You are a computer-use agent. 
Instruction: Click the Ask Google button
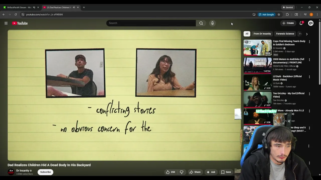click(266, 14)
